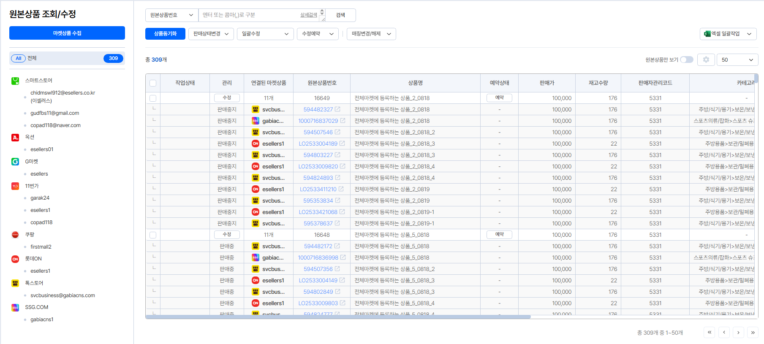Click the Gmarket marketplace icon
Screen dimensions: 764x344
tap(15, 162)
